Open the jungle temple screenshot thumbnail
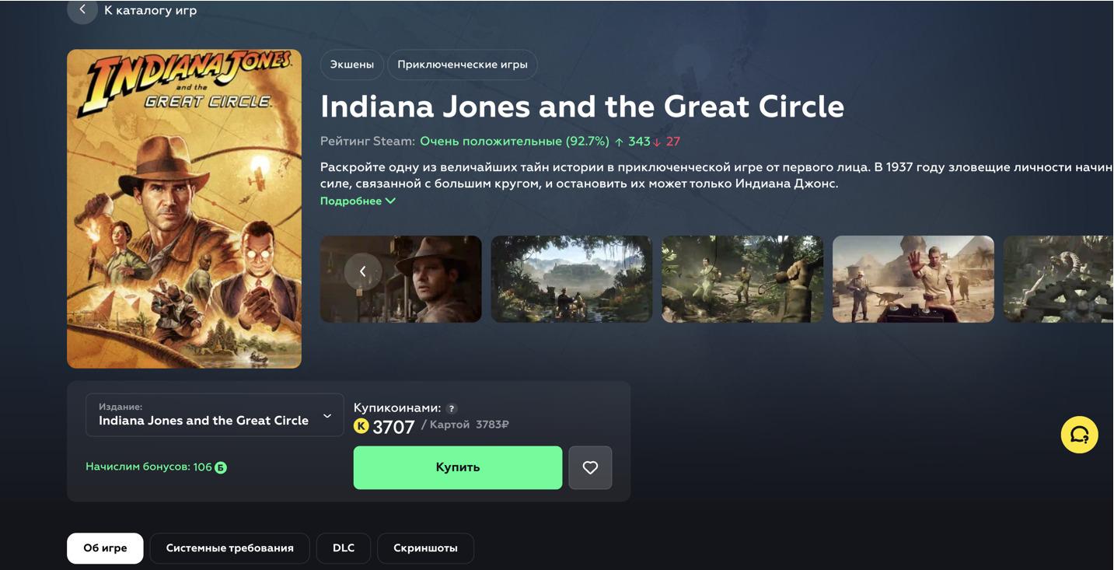Viewport: 1114px width, 570px height. click(x=571, y=279)
